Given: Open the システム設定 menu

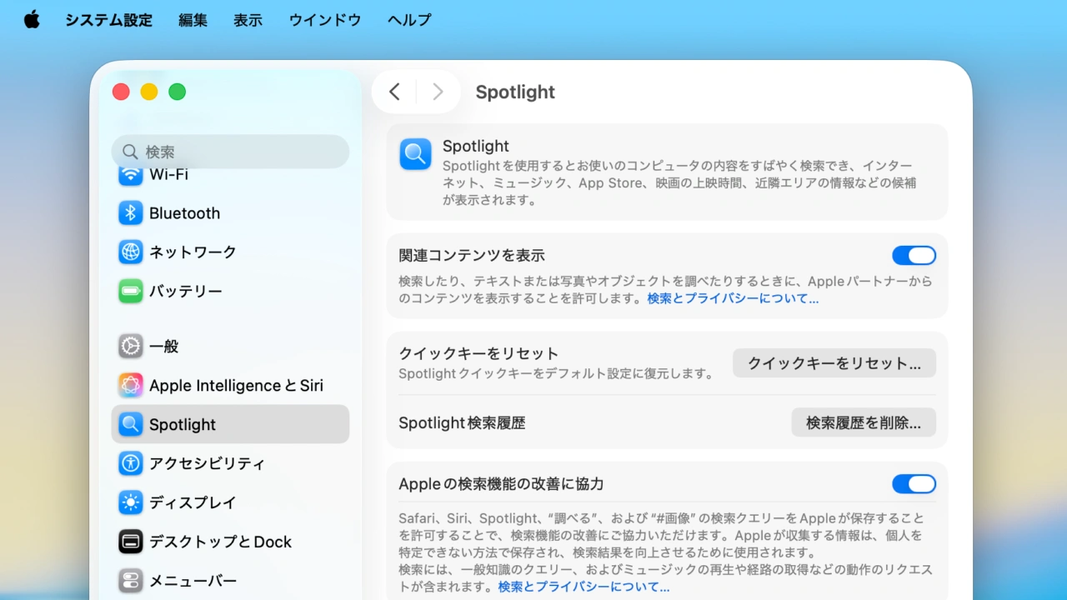Looking at the screenshot, I should point(108,20).
